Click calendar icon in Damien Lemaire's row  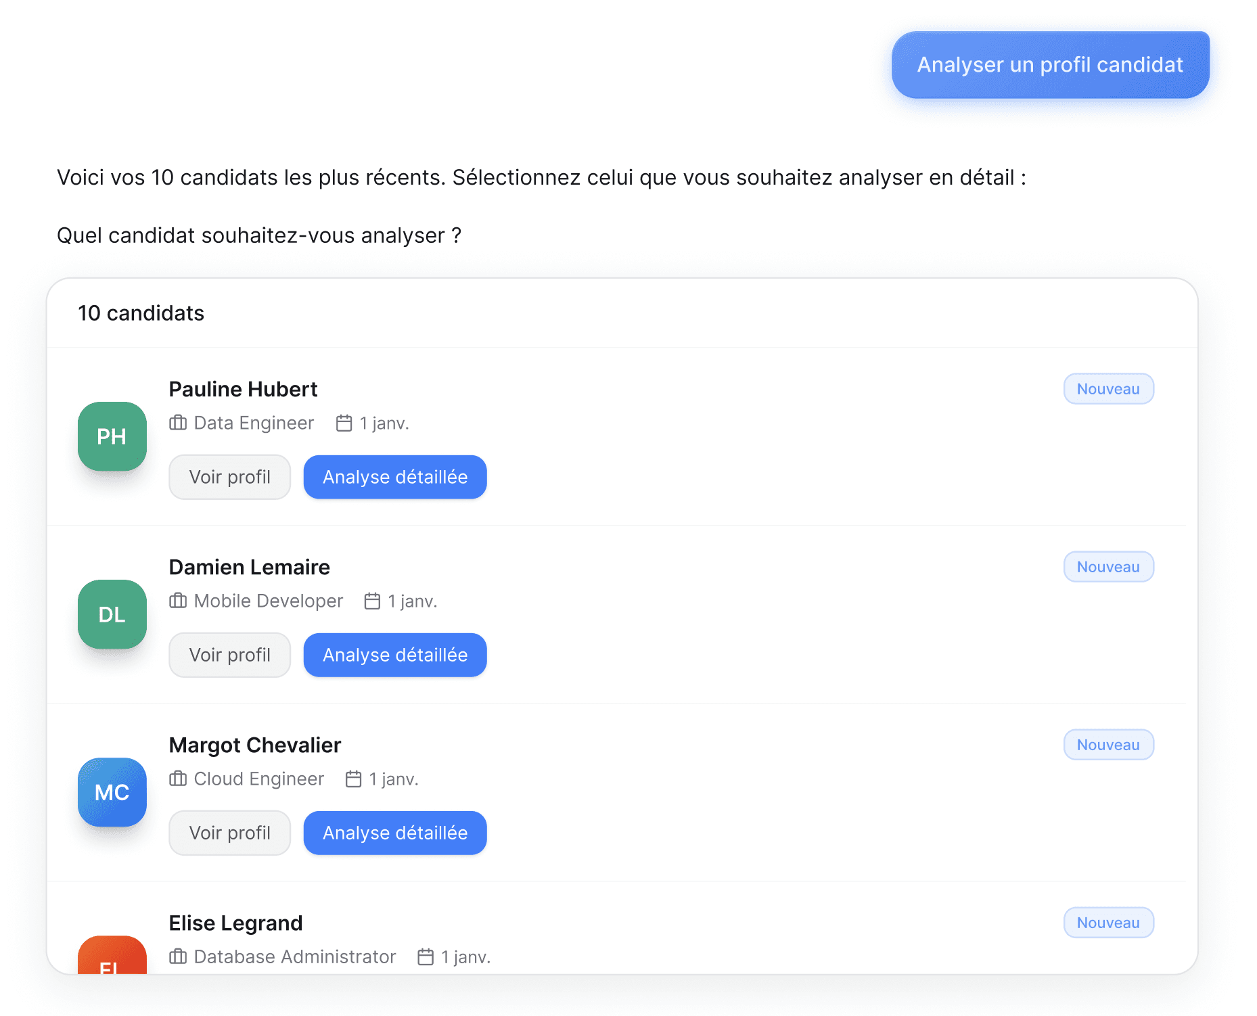[373, 601]
